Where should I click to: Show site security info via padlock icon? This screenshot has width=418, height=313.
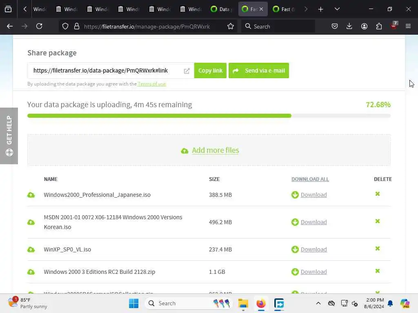77,26
